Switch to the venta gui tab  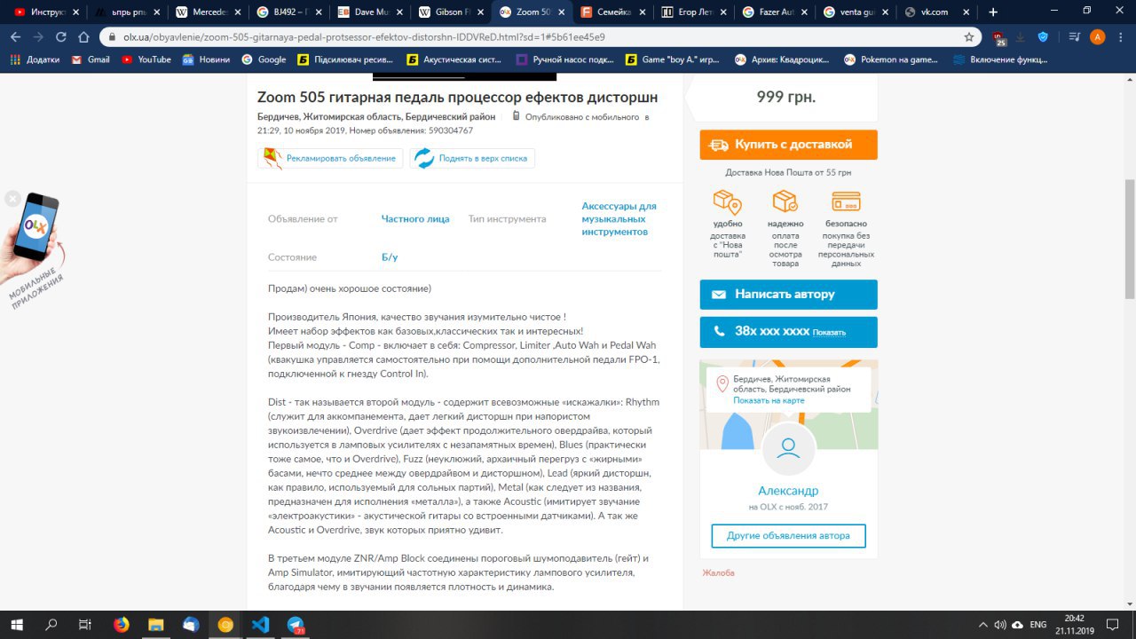(x=855, y=12)
